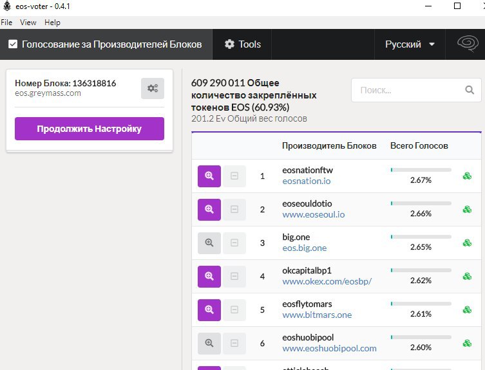Screen dimensions: 485x370
Task: Minimize the eos-voter window
Action: (x=428, y=6)
